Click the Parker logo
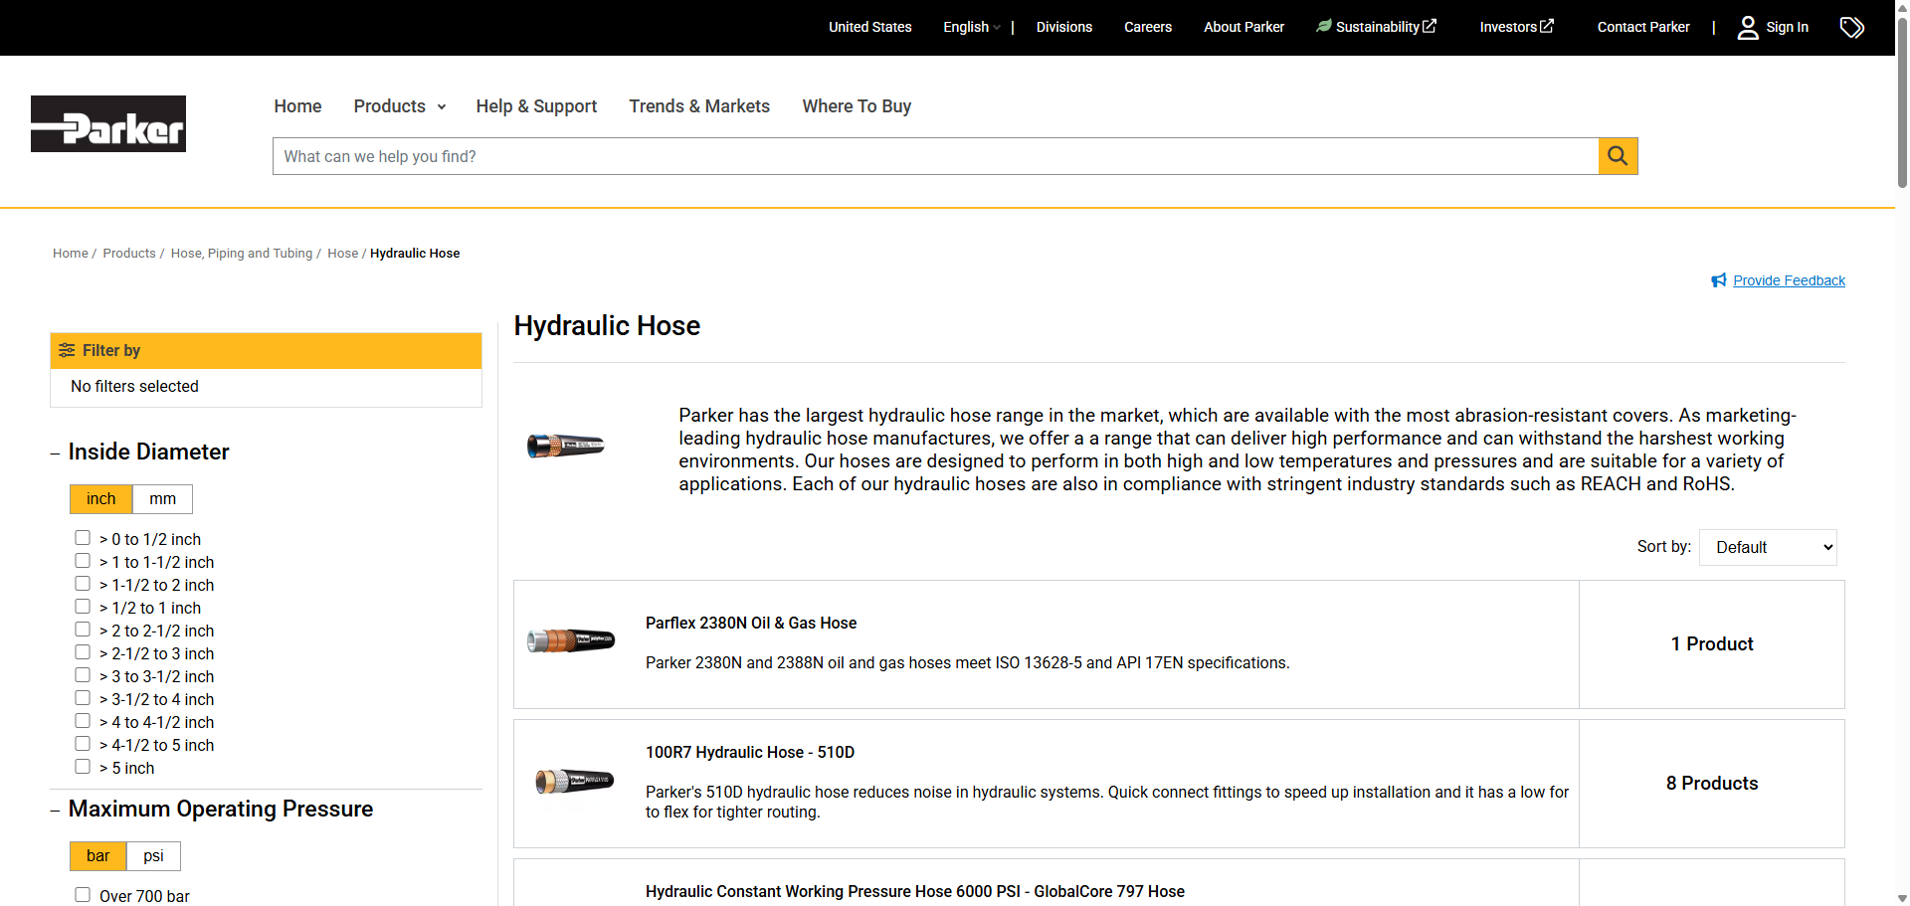The image size is (1910, 906). (x=108, y=124)
